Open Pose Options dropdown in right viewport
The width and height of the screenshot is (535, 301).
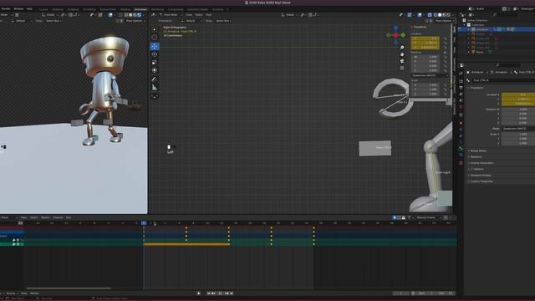coord(445,21)
